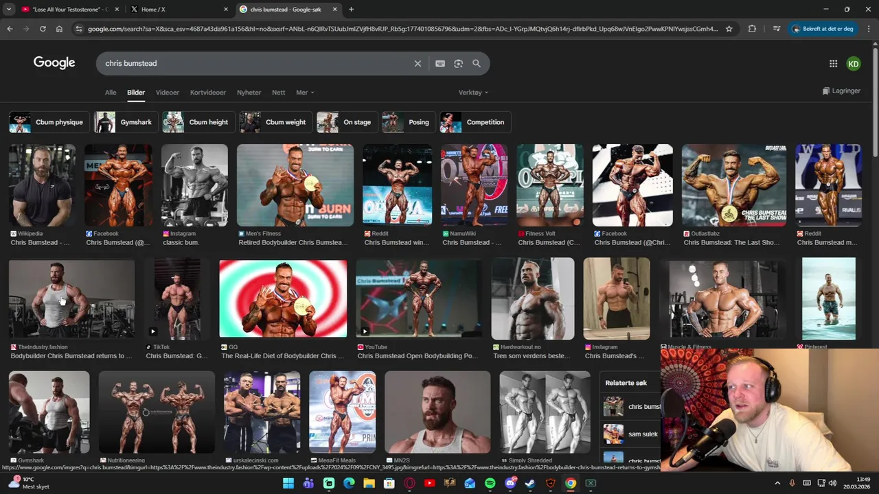The image size is (879, 494).
Task: Open the tab search dropdown arrow
Action: [8, 9]
